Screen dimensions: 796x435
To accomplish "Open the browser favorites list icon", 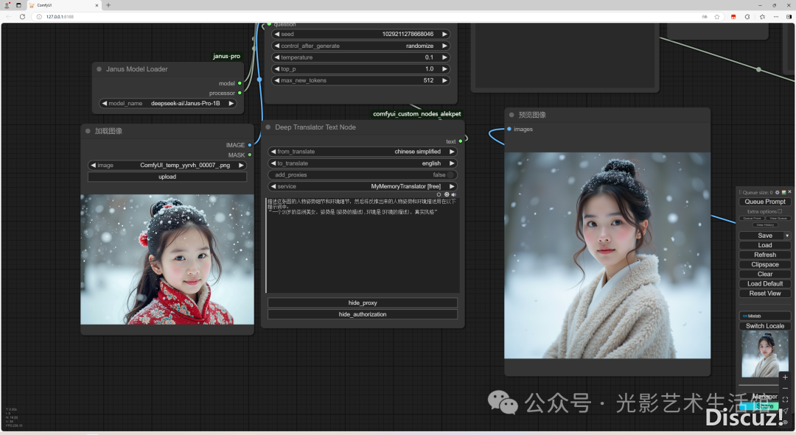I will click(762, 17).
